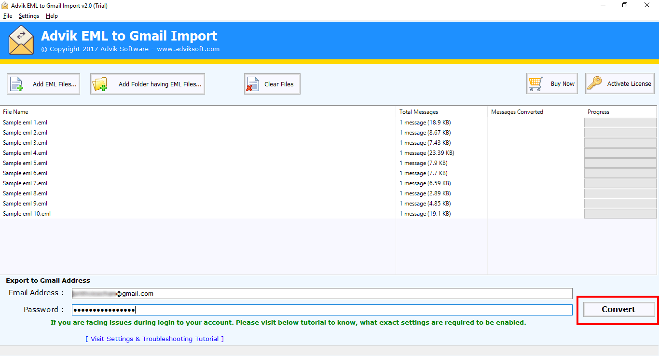
Task: Click the Add EML Files... button label
Action: point(55,84)
